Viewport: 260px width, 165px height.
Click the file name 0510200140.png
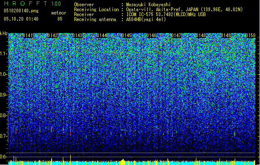pyautogui.click(x=21, y=11)
